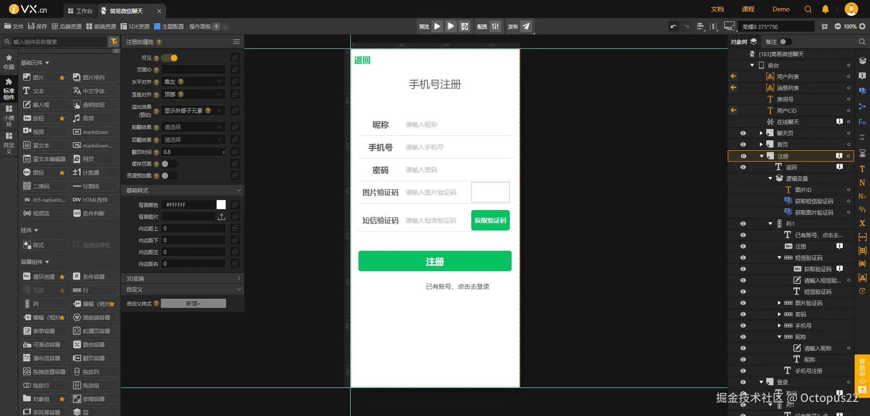
Task: Open the properties panel hamburger menu
Action: (237, 42)
